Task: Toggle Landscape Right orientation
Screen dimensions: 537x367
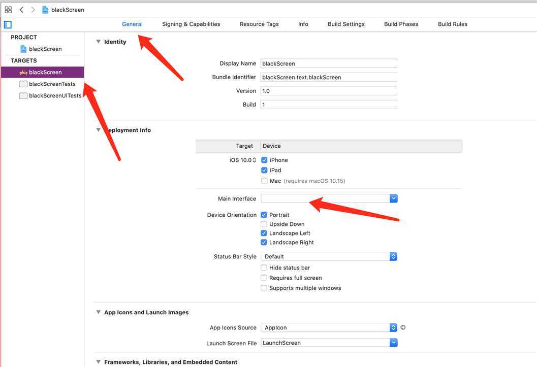Action: (x=264, y=243)
